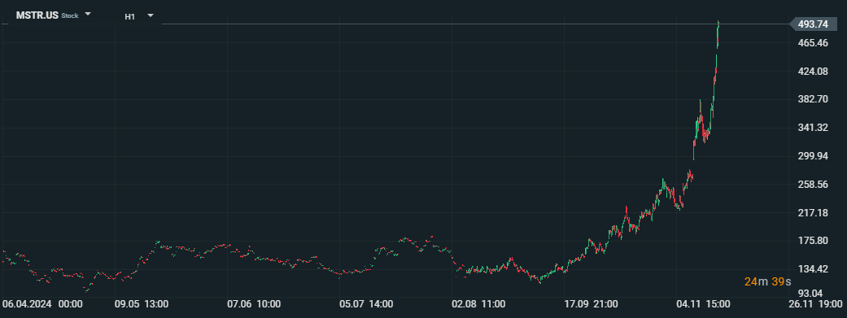Select the 06.04.2024 00:00 date label
The height and width of the screenshot is (318, 847).
pos(42,304)
